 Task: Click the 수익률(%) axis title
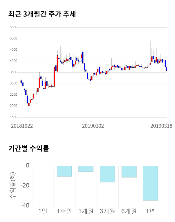(13, 186)
